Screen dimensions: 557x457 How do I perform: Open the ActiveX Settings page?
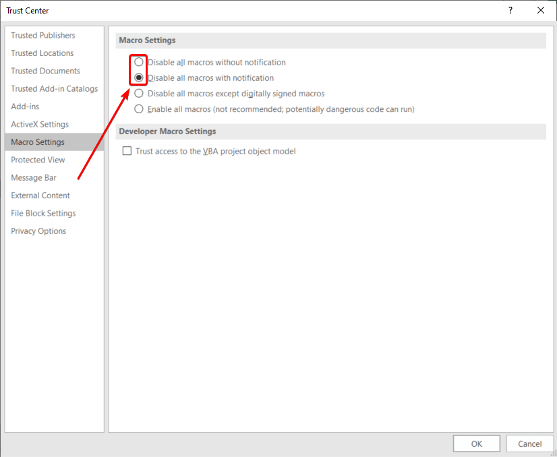point(39,124)
